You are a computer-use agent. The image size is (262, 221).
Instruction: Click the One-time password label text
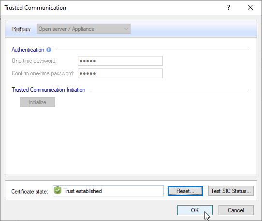tap(34, 61)
